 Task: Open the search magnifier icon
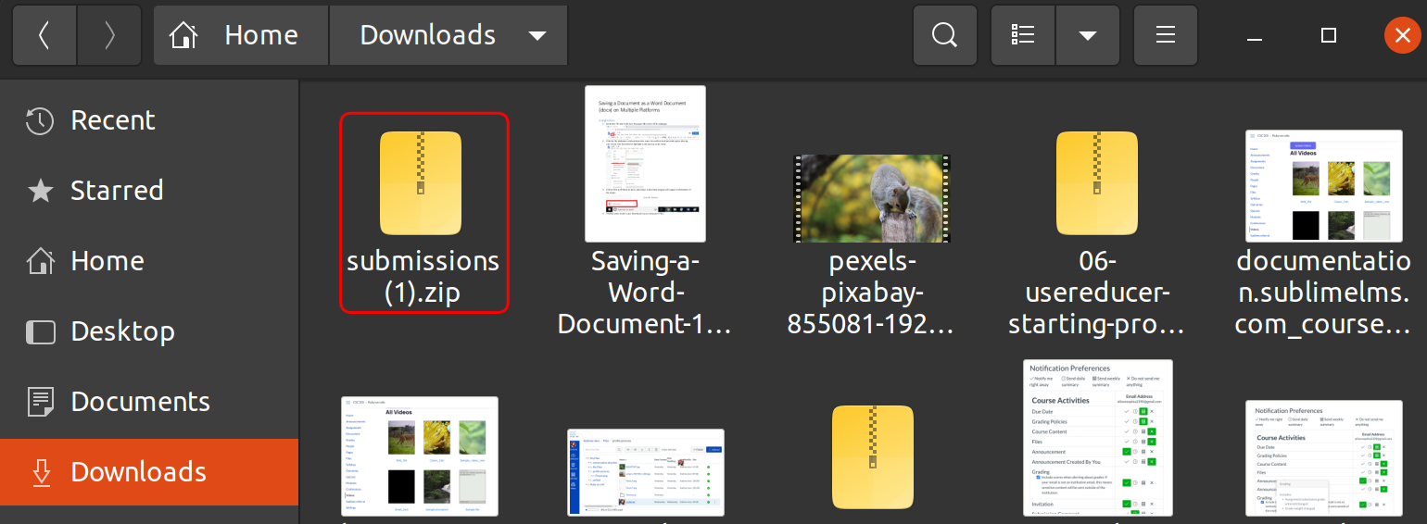pos(943,35)
